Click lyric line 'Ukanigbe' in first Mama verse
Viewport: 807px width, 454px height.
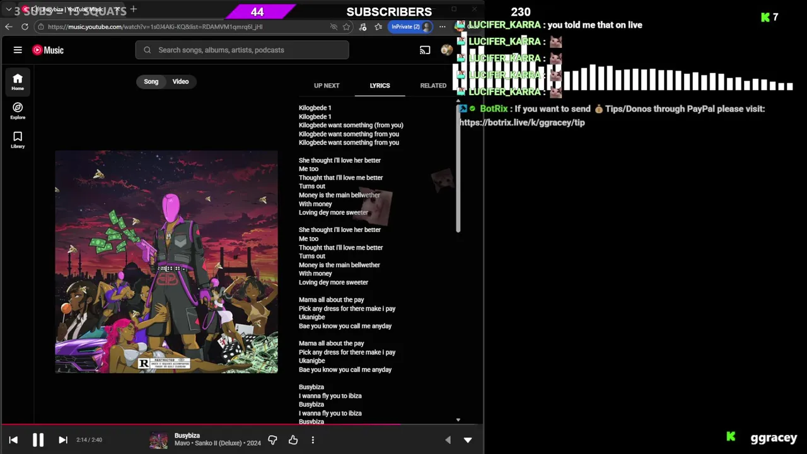(x=312, y=317)
